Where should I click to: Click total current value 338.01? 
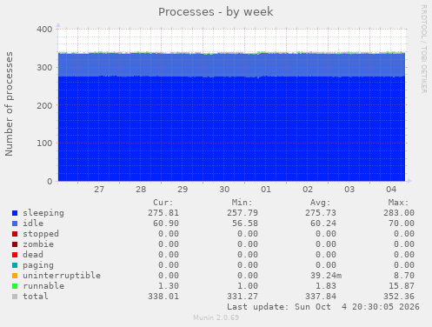pyautogui.click(x=163, y=297)
